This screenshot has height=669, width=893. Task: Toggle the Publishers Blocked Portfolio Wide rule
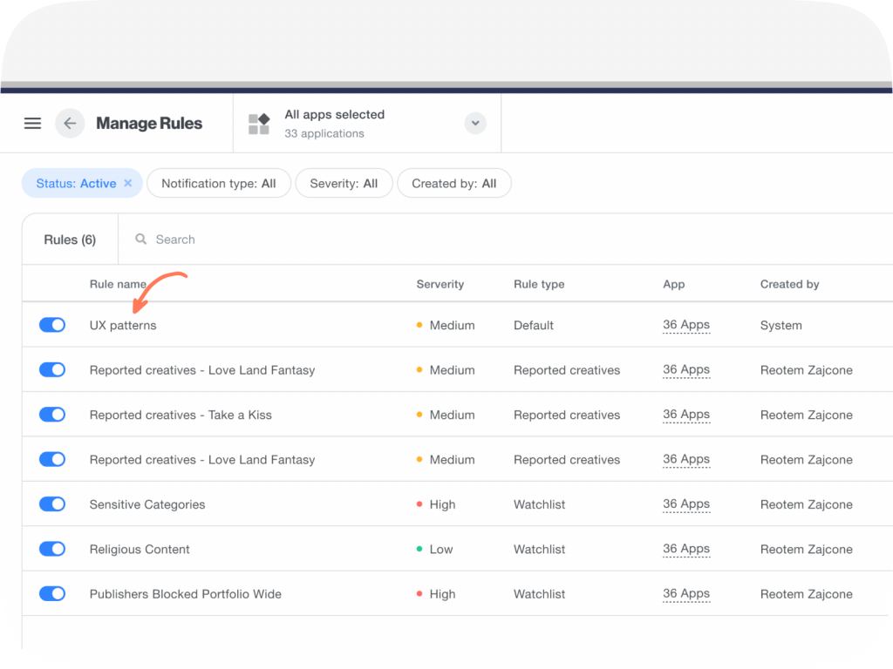[x=51, y=593]
